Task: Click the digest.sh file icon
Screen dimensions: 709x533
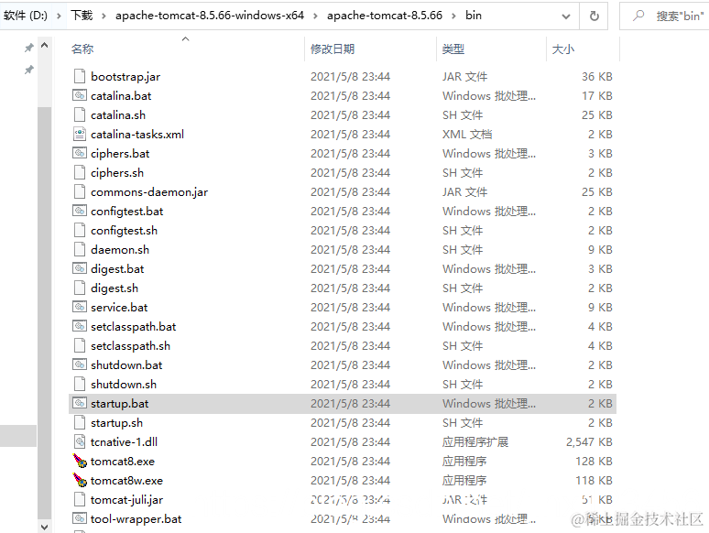Action: pos(80,288)
